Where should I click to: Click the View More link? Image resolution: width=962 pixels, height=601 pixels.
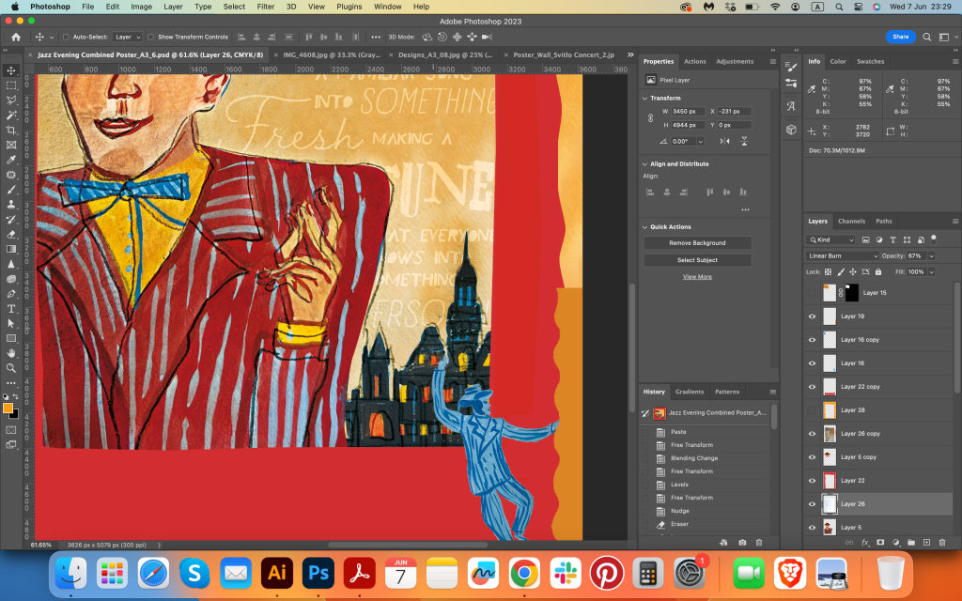[x=697, y=277]
